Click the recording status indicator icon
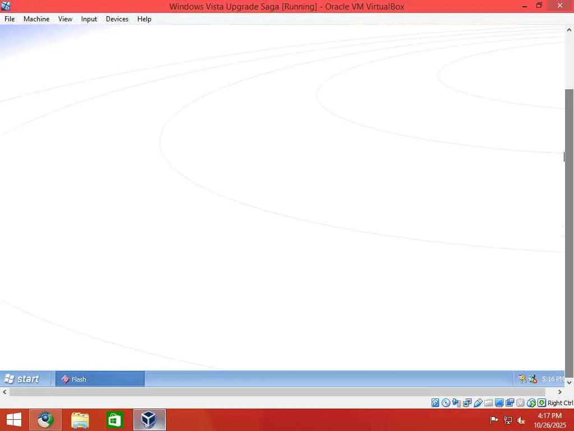 (510, 403)
